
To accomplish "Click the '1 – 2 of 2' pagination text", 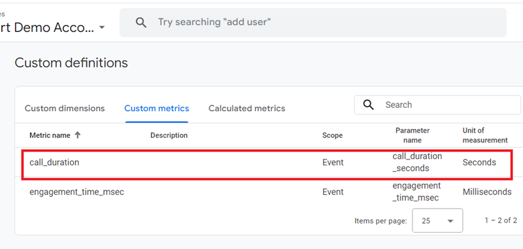I will [501, 220].
